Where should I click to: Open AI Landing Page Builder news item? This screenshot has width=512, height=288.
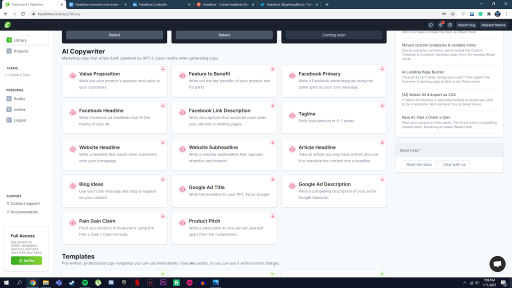pyautogui.click(x=449, y=77)
